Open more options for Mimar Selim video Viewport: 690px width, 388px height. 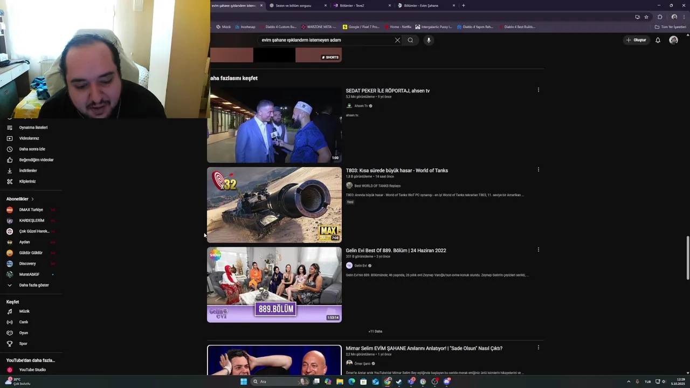538,348
